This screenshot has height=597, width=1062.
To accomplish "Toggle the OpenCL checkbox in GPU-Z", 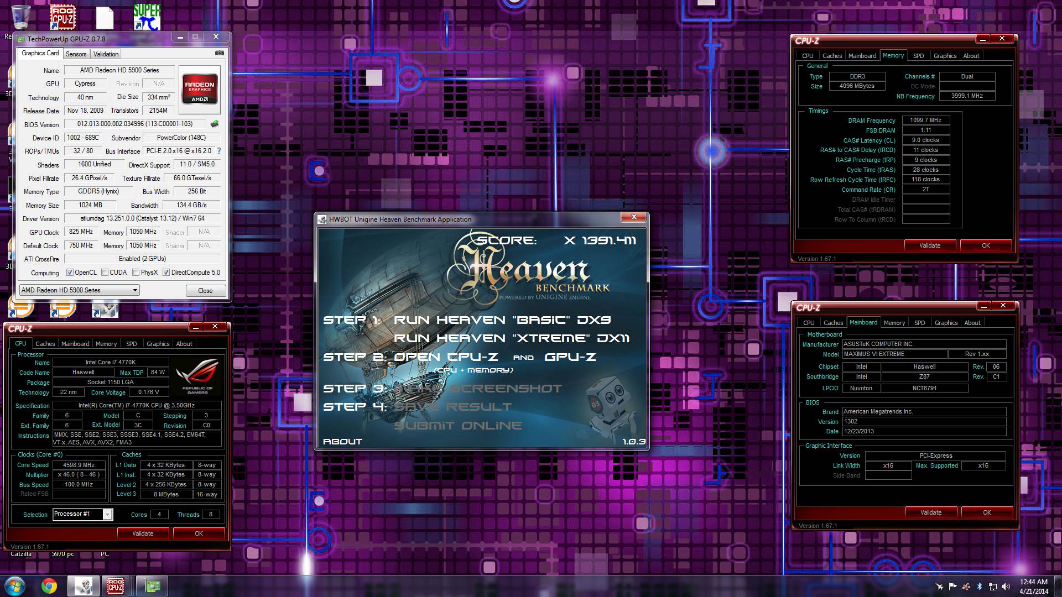I will [x=70, y=273].
